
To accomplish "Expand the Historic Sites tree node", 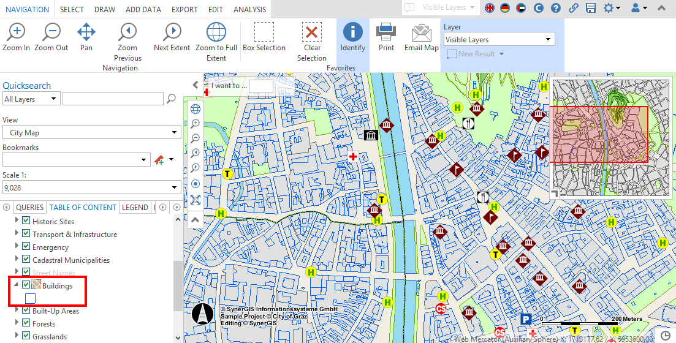I will pyautogui.click(x=17, y=221).
